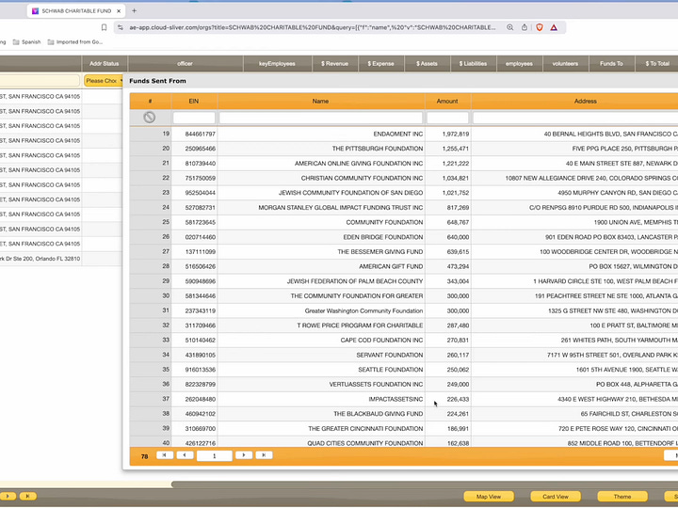Image resolution: width=678 pixels, height=508 pixels.
Task: Click the EIN filter input box
Action: click(194, 118)
